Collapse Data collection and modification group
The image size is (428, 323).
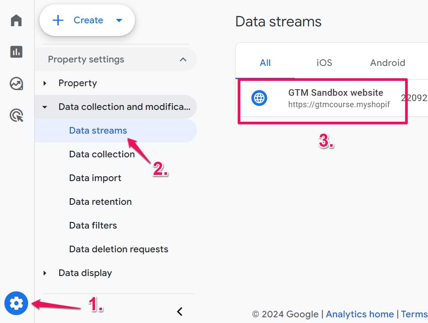(45, 107)
